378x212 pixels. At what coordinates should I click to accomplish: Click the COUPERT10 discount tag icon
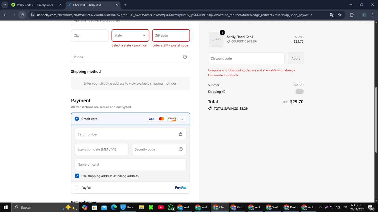click(229, 41)
